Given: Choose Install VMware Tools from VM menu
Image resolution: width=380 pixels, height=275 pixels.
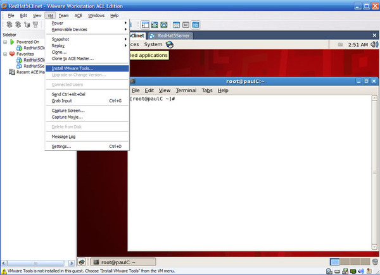Looking at the screenshot, I should [87, 68].
